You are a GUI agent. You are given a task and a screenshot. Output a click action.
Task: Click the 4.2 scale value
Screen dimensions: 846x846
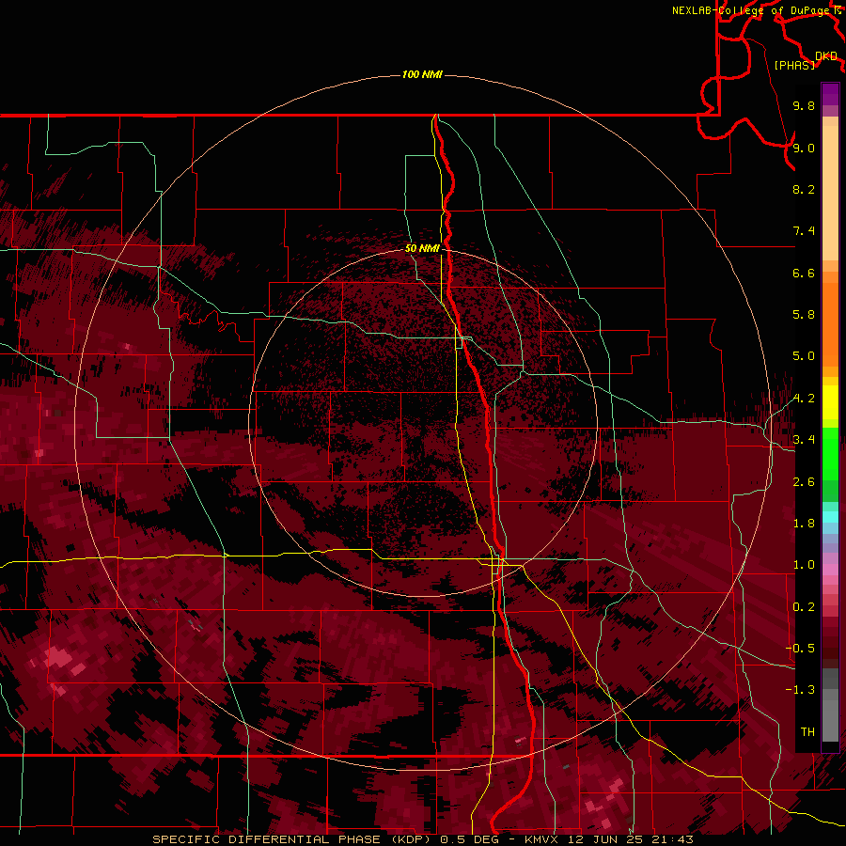tap(804, 399)
